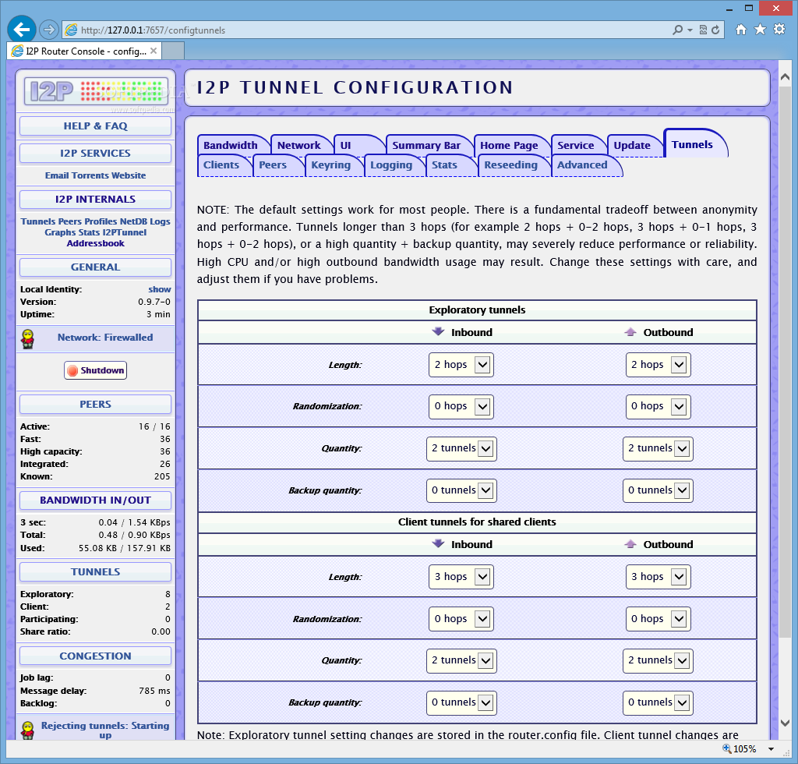Viewport: 798px width, 764px height.
Task: Open Exploratory Inbound Quantity dropdown
Action: pos(461,448)
